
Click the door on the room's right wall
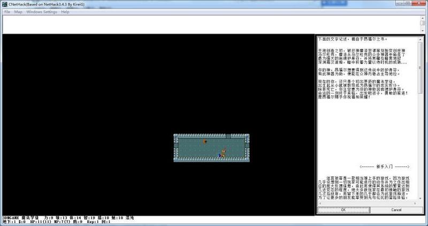247,146
